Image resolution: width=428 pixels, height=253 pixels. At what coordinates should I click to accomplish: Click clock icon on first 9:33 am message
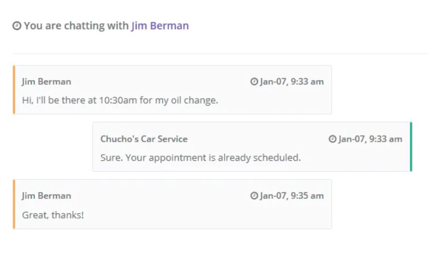[254, 81]
